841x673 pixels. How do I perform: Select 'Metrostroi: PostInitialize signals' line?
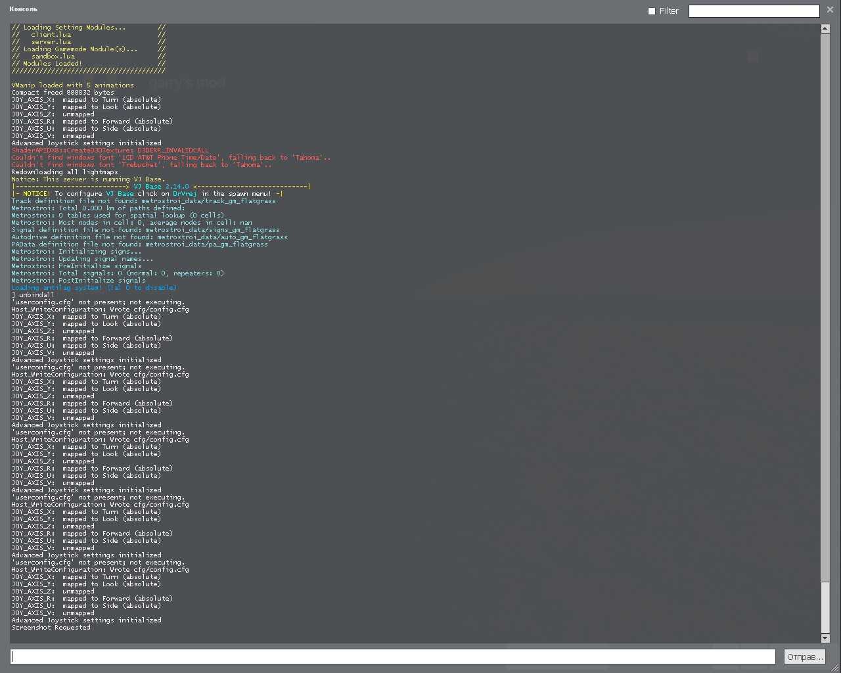click(78, 281)
